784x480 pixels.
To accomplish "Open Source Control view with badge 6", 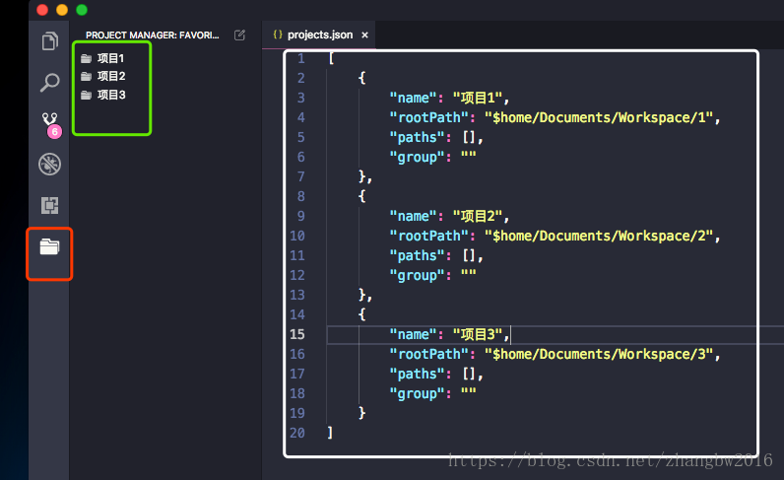I will click(50, 124).
